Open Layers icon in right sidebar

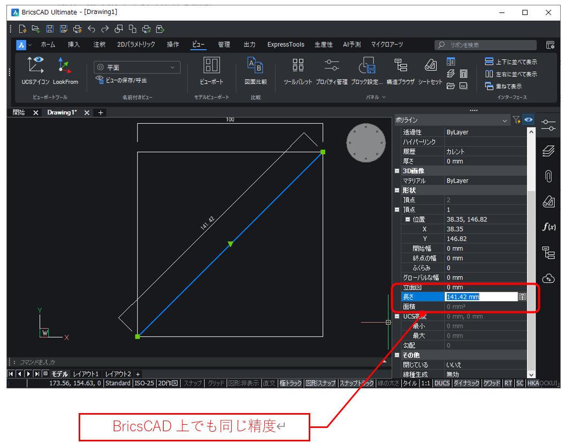(x=548, y=151)
